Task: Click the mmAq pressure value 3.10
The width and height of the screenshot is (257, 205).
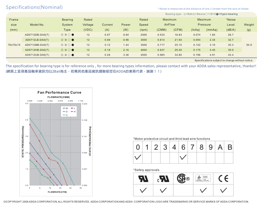Action: pos(212,45)
